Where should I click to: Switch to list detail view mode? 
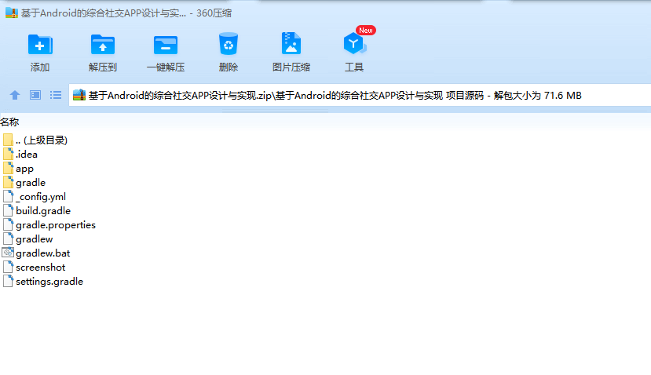[x=56, y=95]
